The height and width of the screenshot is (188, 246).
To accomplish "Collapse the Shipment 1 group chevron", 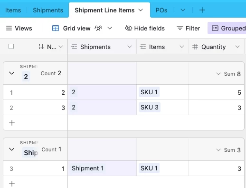I will pos(11,149).
